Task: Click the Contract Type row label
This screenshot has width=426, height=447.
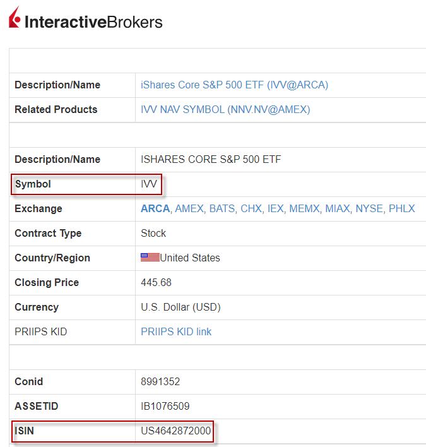Action: click(48, 233)
